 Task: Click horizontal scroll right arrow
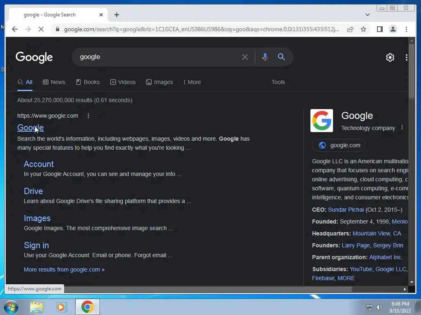point(405,289)
